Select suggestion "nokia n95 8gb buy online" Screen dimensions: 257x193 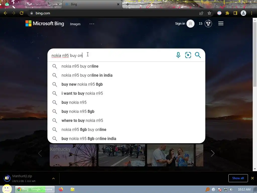126,129
